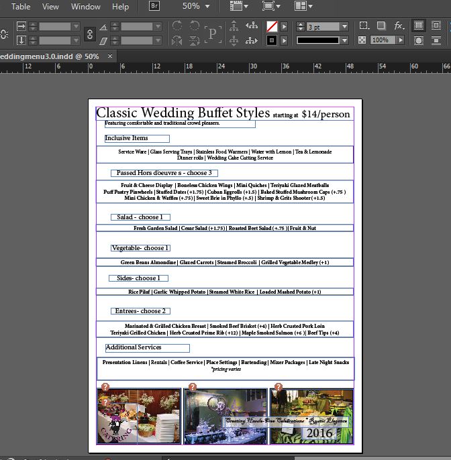The image size is (451, 460).
Task: Click the Classic Wedding Buffet Styles heading
Action: click(x=183, y=113)
